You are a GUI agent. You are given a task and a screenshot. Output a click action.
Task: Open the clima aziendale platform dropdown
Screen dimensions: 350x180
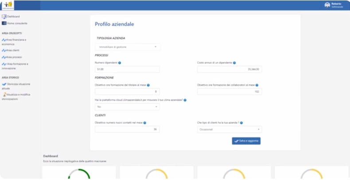pyautogui.click(x=127, y=107)
